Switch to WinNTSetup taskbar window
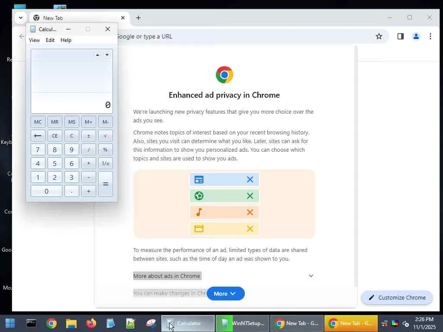This screenshot has height=332, width=443. click(242, 323)
